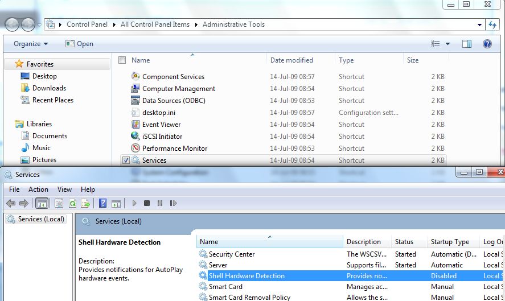Select Server service row

coord(350,265)
